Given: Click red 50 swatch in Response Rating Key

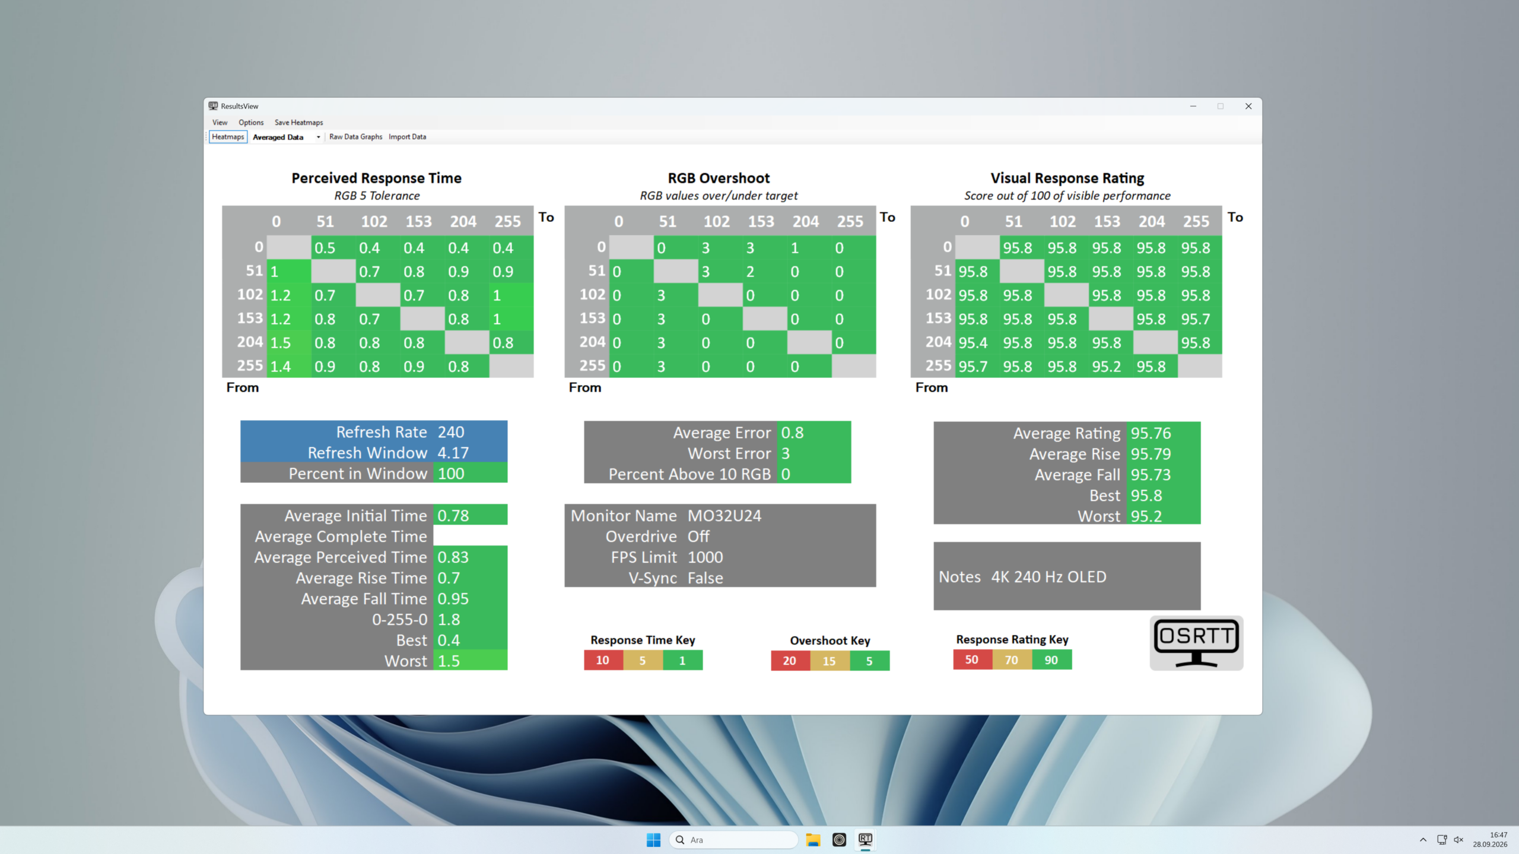Looking at the screenshot, I should 972,659.
